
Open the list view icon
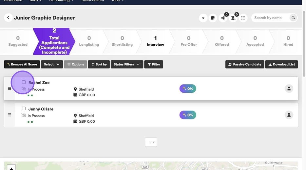click(x=243, y=18)
